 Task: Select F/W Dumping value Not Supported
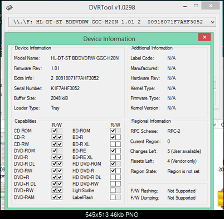(181, 198)
